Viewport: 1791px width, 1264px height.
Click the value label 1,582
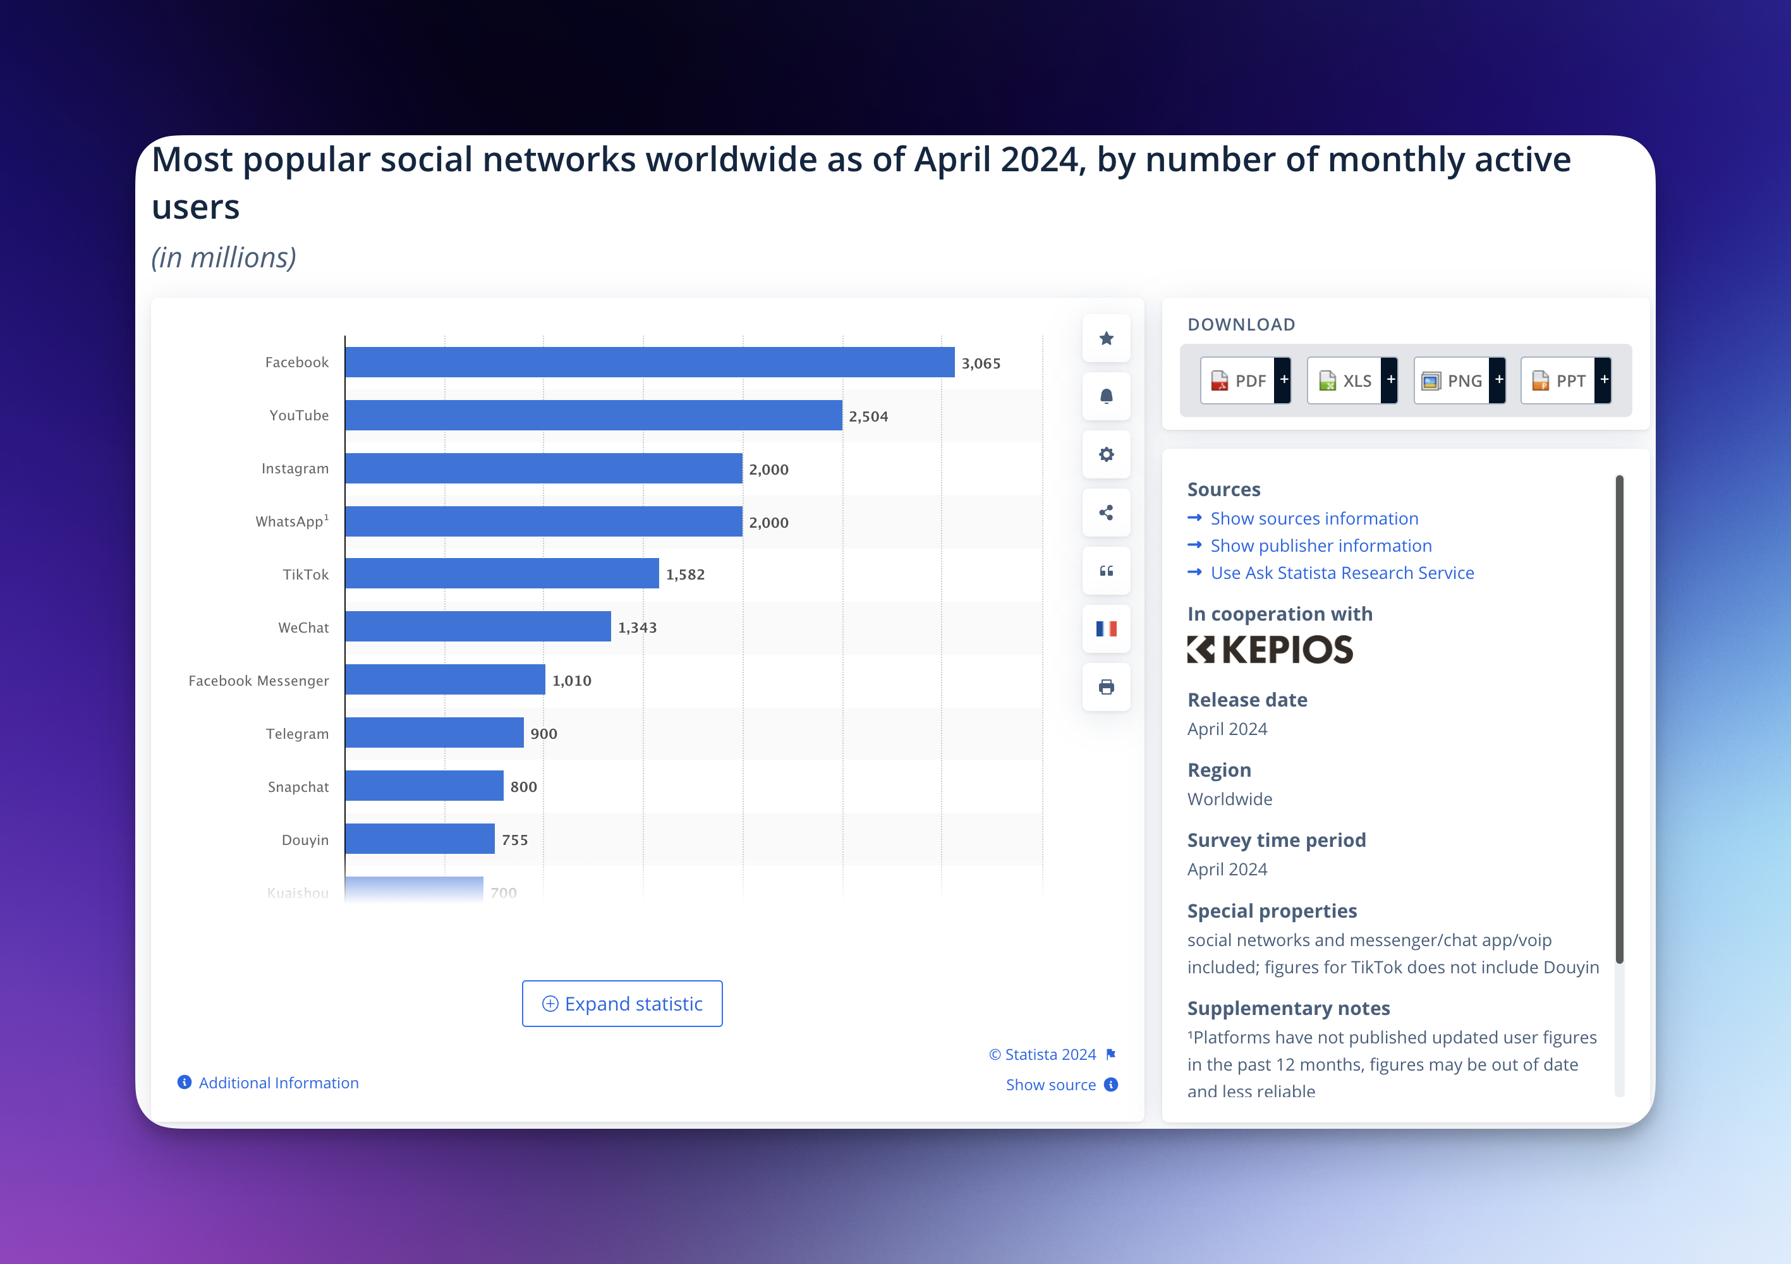(x=686, y=574)
